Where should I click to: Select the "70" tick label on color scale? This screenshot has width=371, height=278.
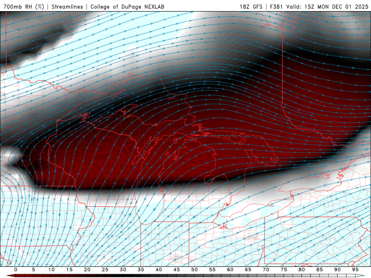coord(266,270)
